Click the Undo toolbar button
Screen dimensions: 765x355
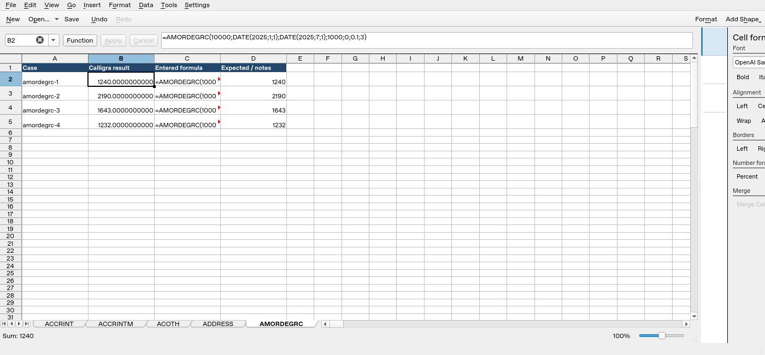pyautogui.click(x=99, y=19)
